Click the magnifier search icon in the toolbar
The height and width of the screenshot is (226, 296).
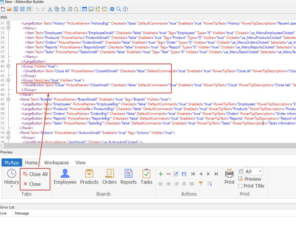(x=119, y=9)
